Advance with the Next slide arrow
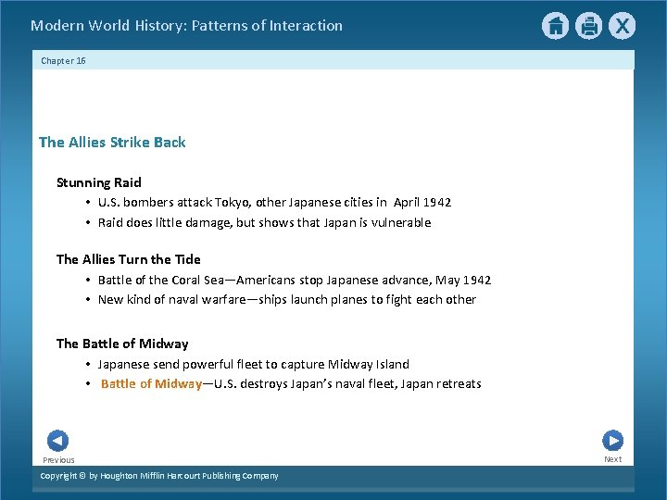 613,441
